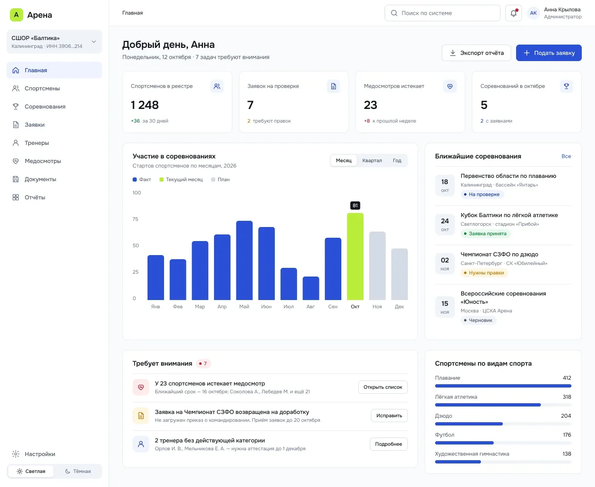Click the 24 окт date badge
This screenshot has width=595, height=487.
tap(445, 225)
